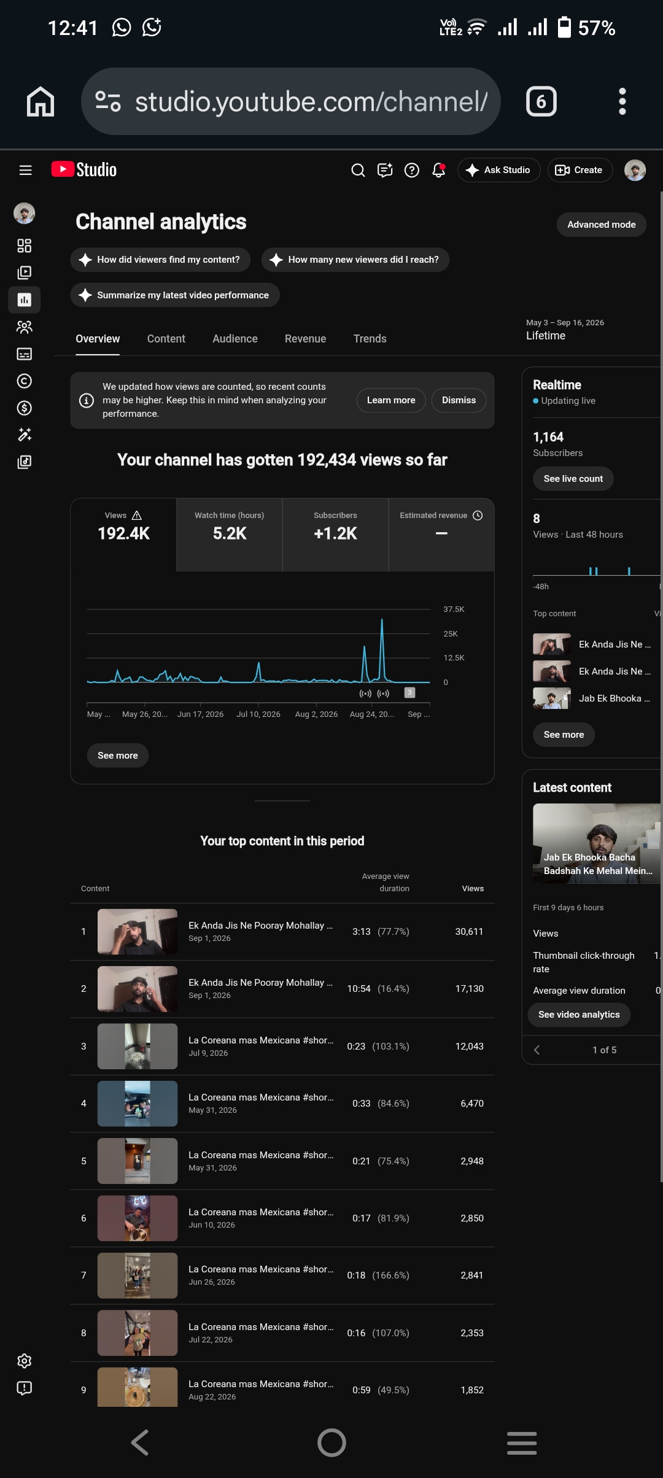
Task: Open the Lifetime date range selector
Action: pyautogui.click(x=565, y=330)
